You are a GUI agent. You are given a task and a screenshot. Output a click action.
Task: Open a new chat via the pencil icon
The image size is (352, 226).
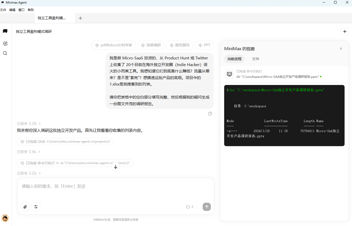[x=5, y=43]
